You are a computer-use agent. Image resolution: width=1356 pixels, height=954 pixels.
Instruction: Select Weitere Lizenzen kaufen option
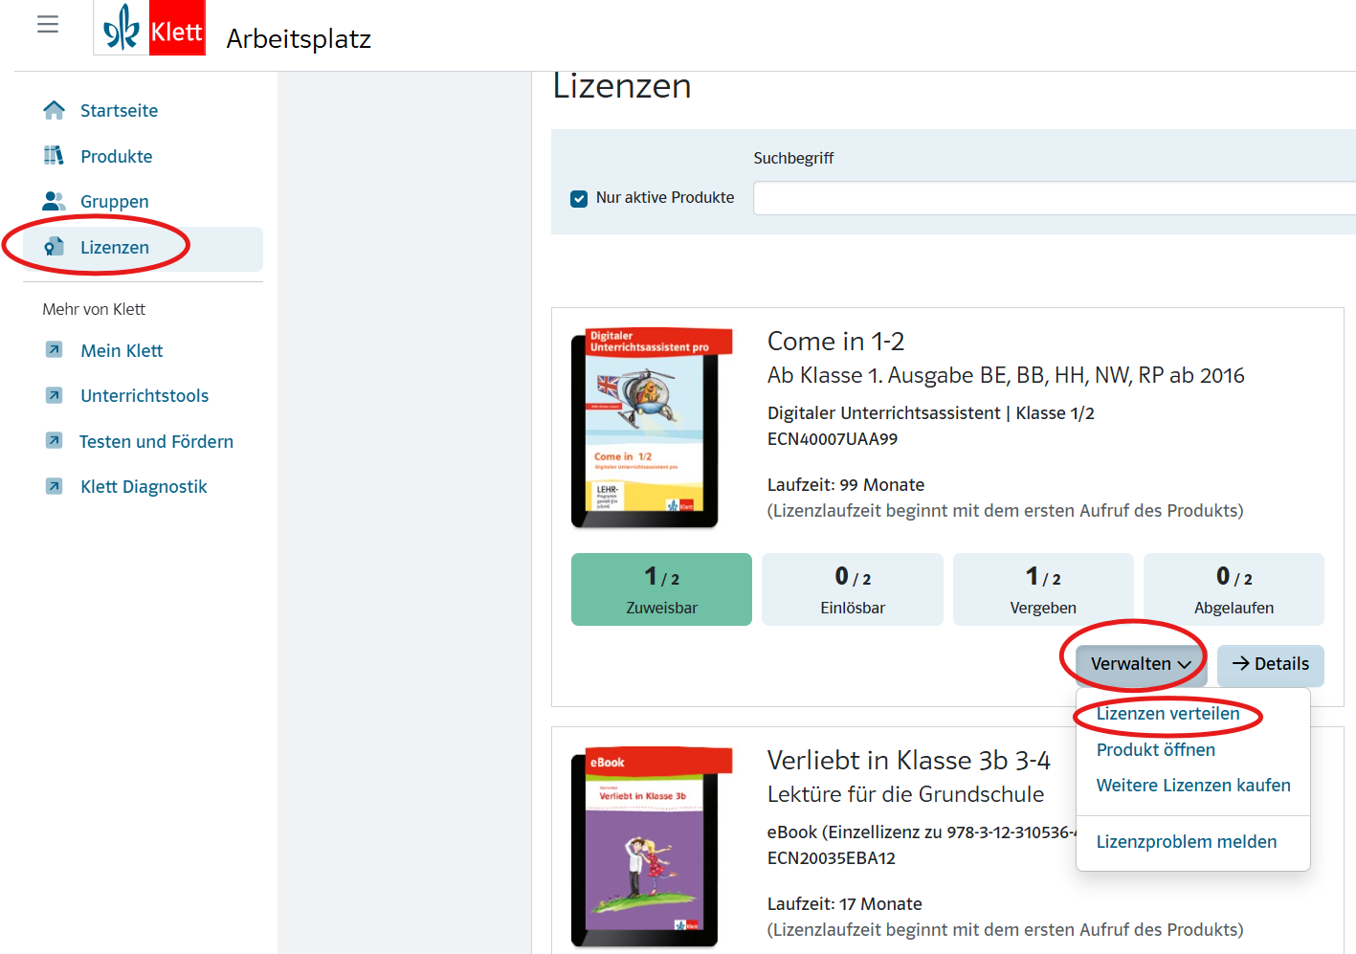coord(1192,786)
